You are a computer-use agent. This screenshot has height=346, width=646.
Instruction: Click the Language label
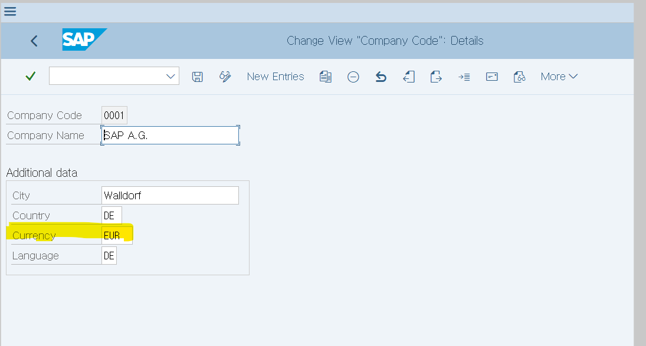pos(35,255)
